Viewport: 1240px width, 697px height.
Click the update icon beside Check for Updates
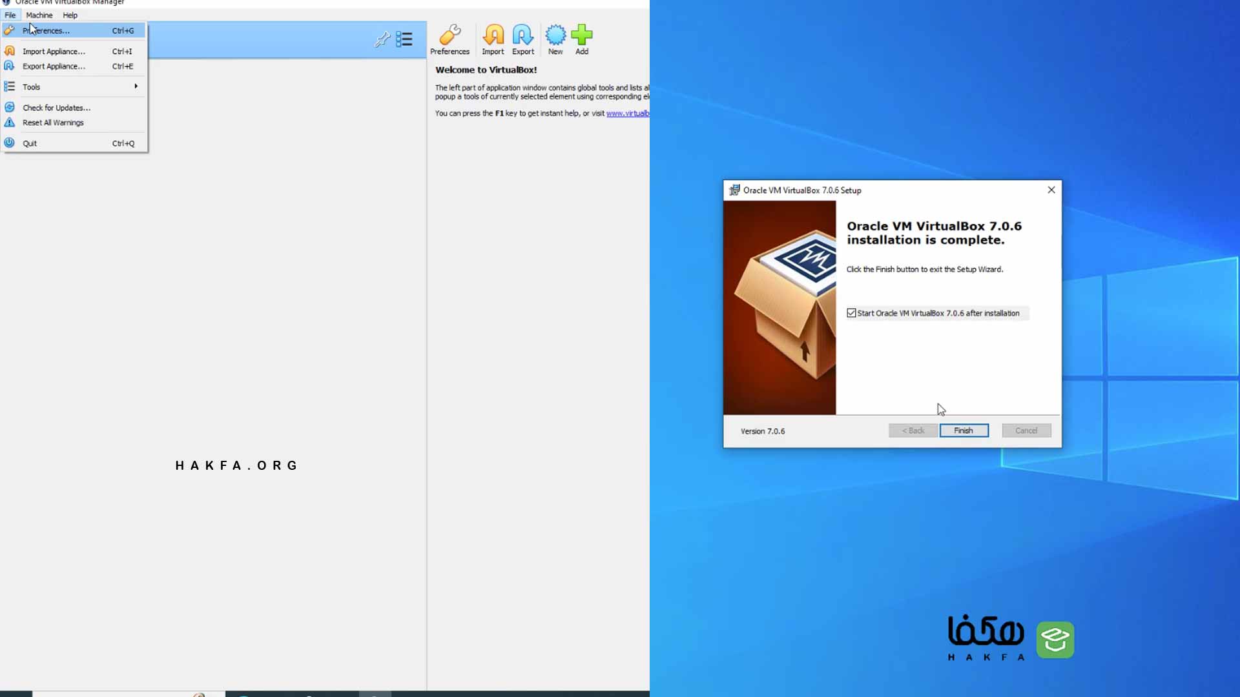(x=10, y=107)
